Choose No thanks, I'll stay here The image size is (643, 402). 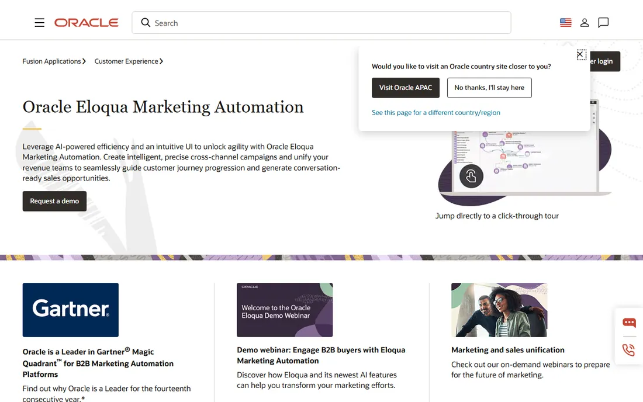[489, 88]
